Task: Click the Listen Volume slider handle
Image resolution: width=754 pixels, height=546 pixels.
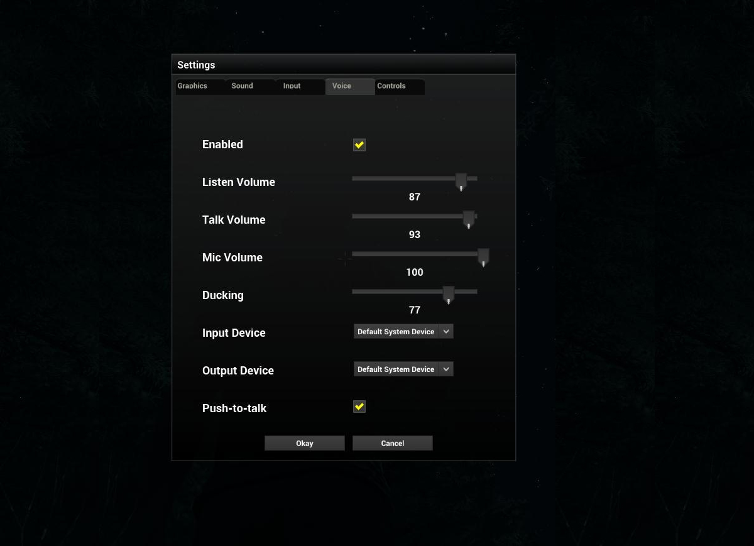Action: [x=461, y=181]
